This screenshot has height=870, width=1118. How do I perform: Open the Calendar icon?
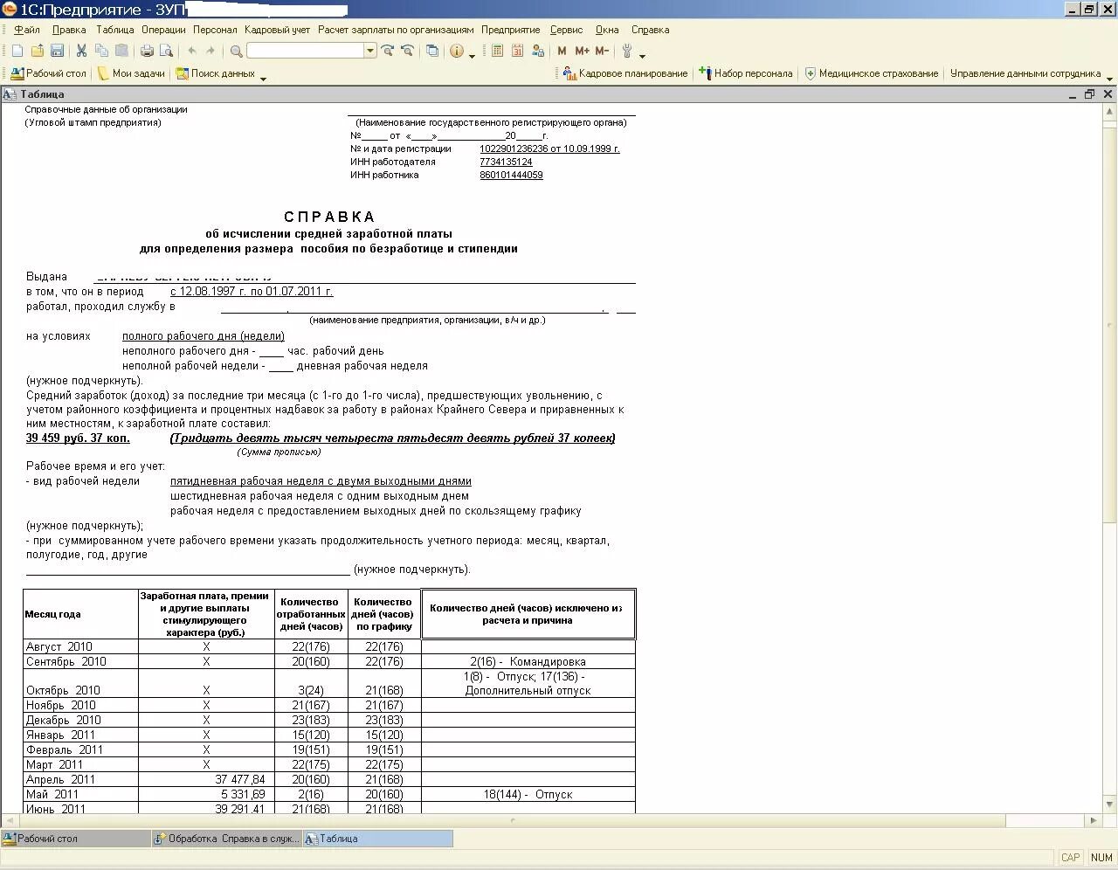click(518, 51)
